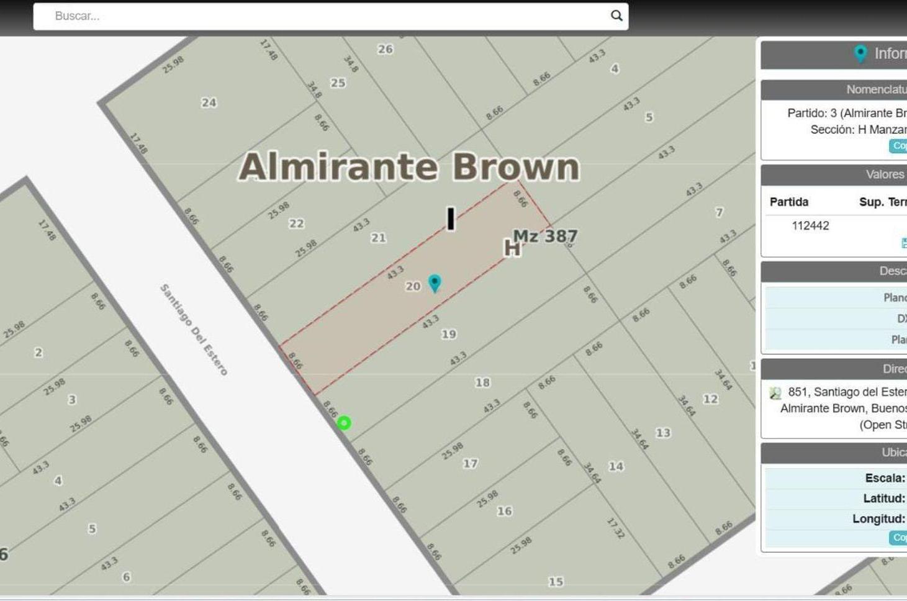This screenshot has height=601, width=907.
Task: Click the map icon beside the 851 address
Action: (775, 393)
